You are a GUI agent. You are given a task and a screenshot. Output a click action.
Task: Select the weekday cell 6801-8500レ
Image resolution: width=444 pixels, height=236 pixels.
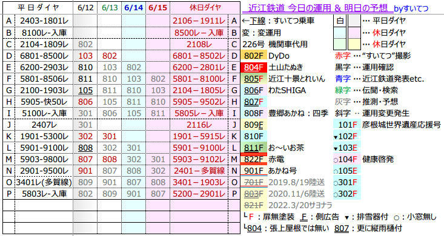click(x=44, y=56)
